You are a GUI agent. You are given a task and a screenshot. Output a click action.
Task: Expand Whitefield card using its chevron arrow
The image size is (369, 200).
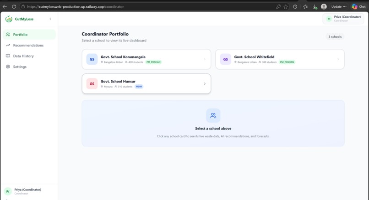pos(338,59)
